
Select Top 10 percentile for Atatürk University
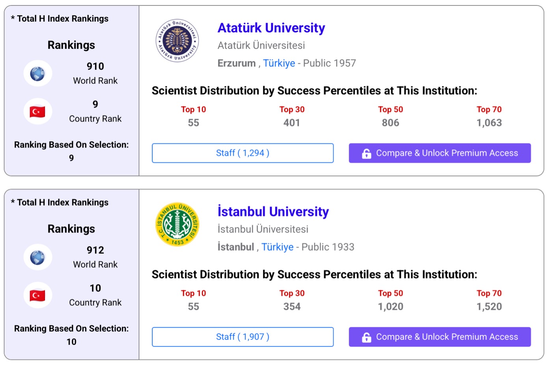[193, 110]
